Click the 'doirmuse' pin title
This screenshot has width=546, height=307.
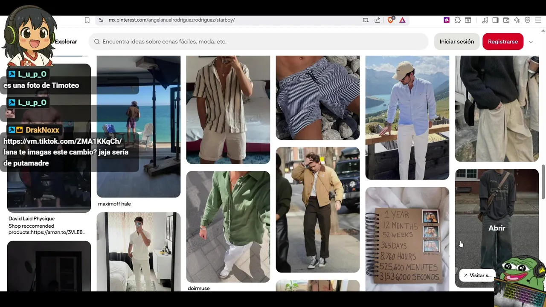click(x=199, y=288)
